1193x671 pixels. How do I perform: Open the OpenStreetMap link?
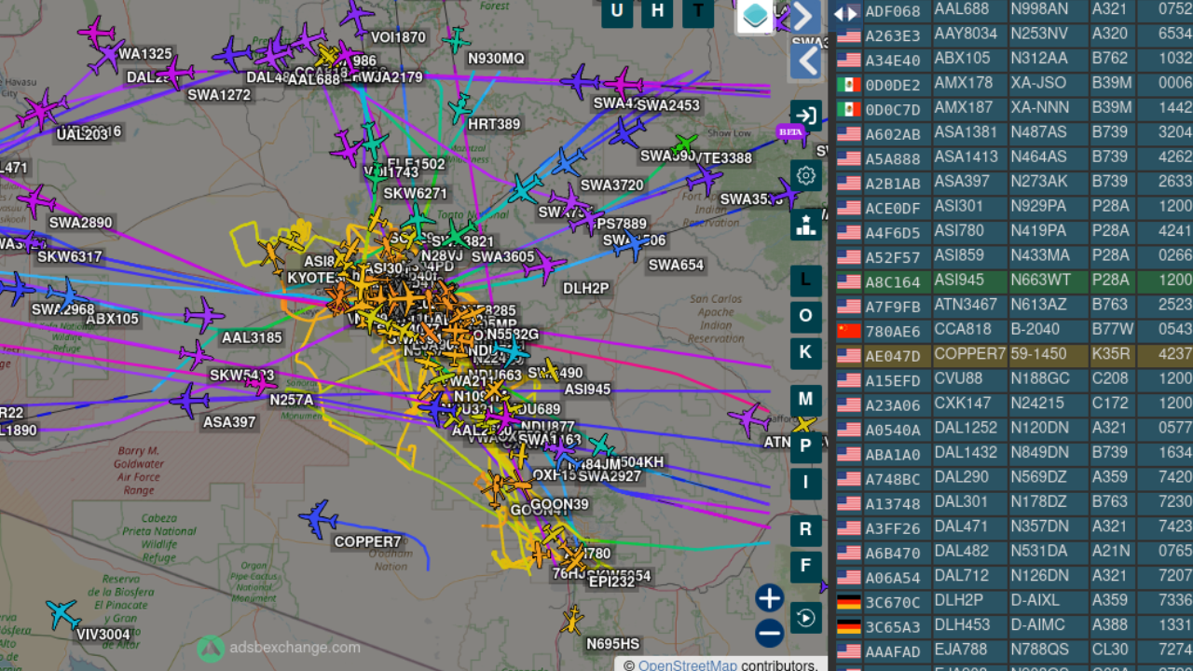pyautogui.click(x=688, y=665)
